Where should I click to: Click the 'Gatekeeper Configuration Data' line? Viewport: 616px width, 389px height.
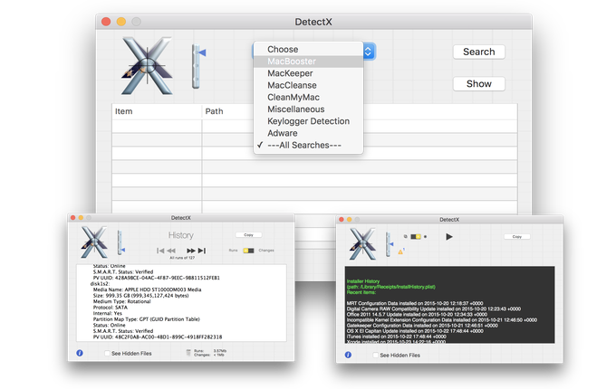[x=422, y=326]
